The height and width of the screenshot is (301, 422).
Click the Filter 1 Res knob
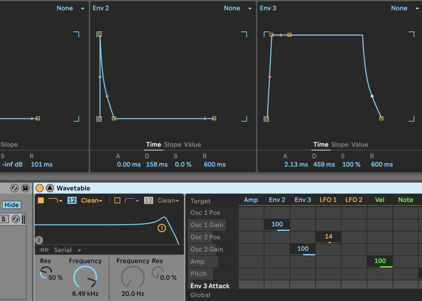[x=45, y=273]
